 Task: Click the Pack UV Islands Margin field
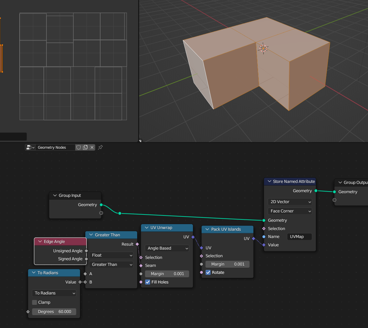click(x=228, y=264)
